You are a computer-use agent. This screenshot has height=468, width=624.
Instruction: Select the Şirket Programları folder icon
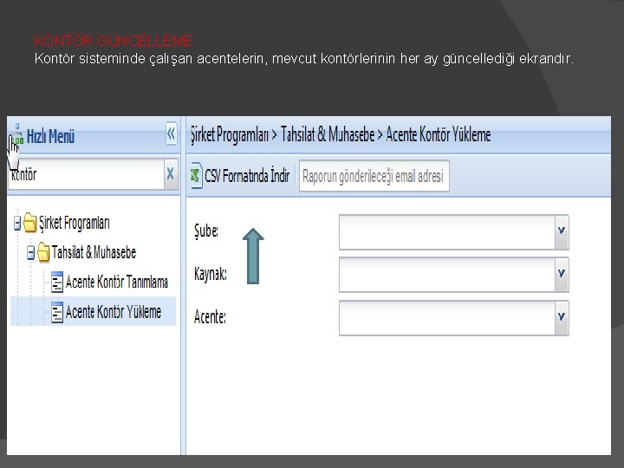pyautogui.click(x=29, y=223)
